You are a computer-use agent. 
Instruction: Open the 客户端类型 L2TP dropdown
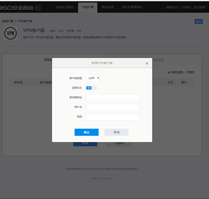click(93, 78)
